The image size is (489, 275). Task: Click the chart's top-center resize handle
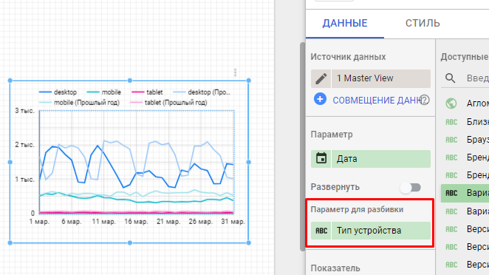[130, 81]
